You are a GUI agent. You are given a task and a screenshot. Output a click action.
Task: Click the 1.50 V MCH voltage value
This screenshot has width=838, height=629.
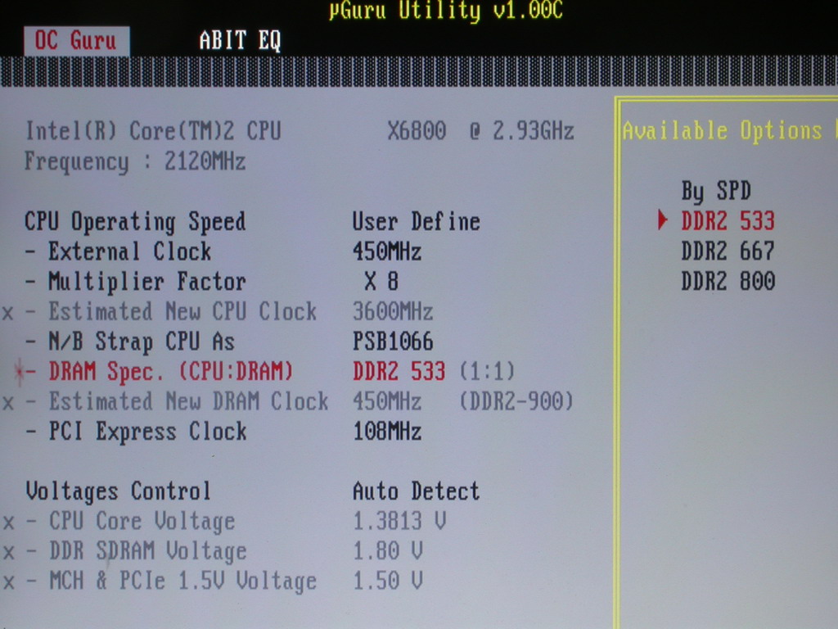coord(387,581)
